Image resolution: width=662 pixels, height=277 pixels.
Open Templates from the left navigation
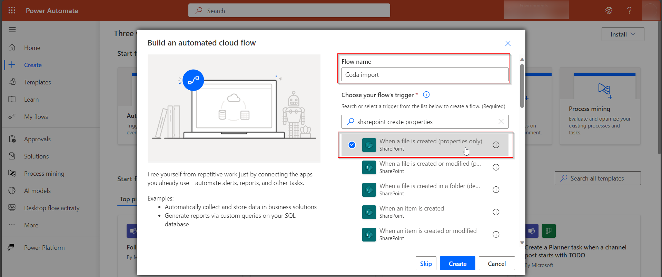click(37, 82)
